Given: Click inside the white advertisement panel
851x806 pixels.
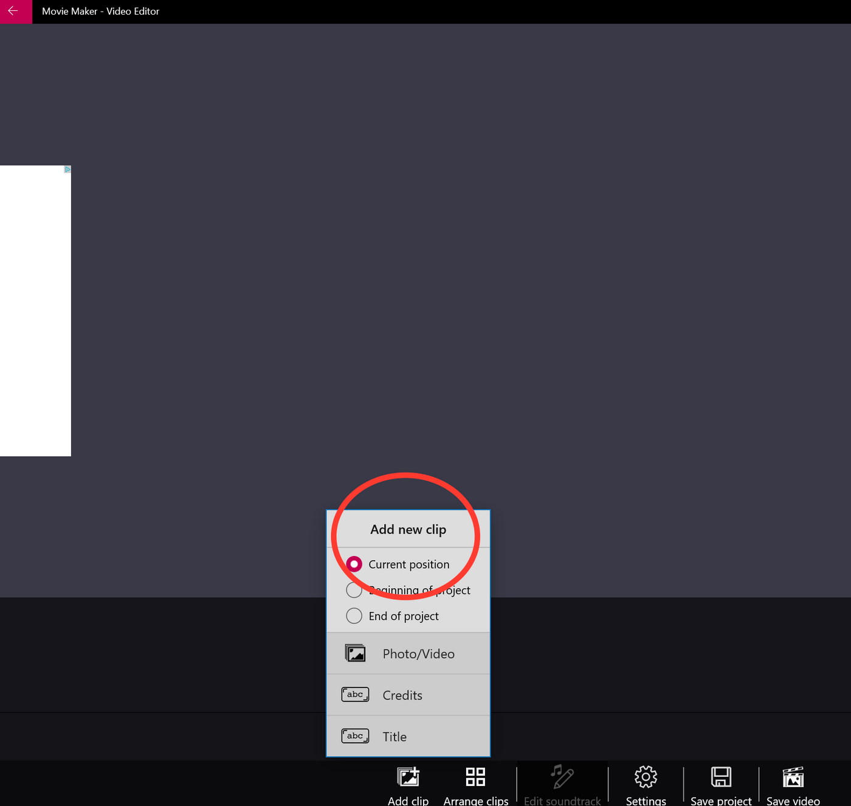Looking at the screenshot, I should 35,310.
